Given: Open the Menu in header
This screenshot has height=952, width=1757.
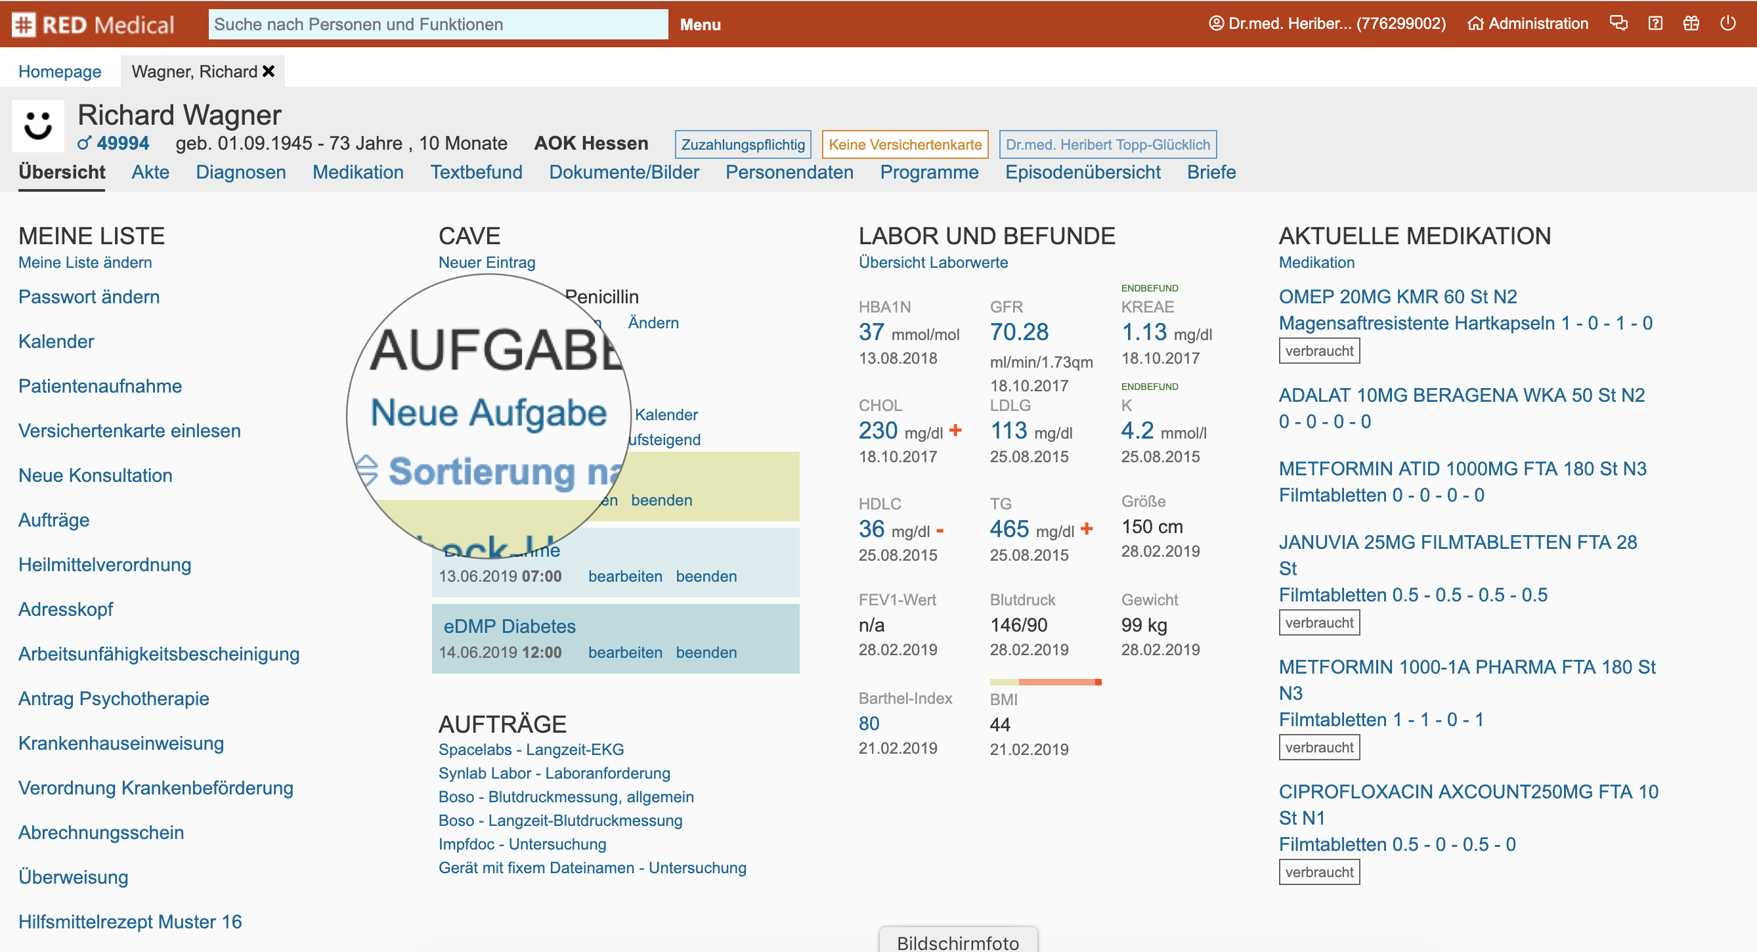Looking at the screenshot, I should pyautogui.click(x=700, y=24).
